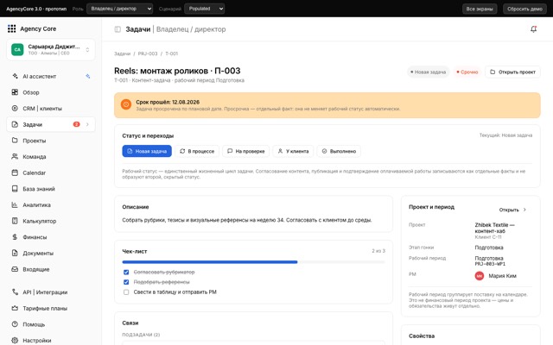Image resolution: width=553 pixels, height=345 pixels.
Task: Click the Срочно priority tag
Action: tap(467, 72)
